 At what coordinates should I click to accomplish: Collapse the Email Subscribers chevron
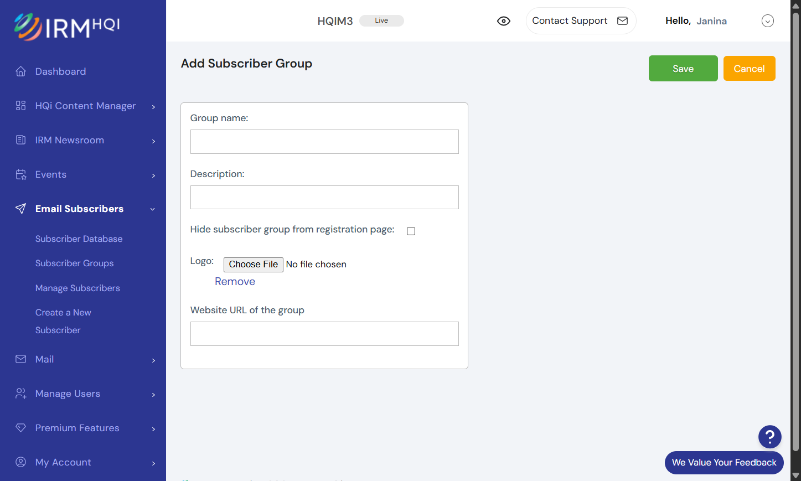point(153,209)
